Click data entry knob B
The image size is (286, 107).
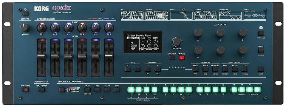click(x=220, y=33)
